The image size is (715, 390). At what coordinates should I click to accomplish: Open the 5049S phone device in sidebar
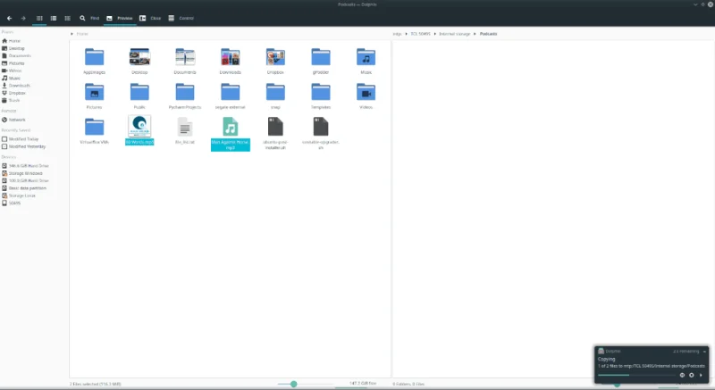click(12, 203)
